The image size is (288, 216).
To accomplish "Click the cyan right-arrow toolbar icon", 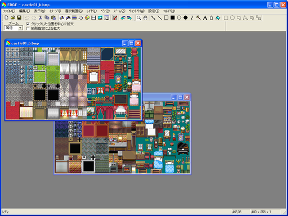I will 129,18.
